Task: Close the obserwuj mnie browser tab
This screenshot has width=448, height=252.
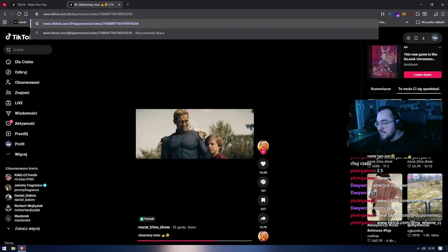Action: tap(119, 5)
